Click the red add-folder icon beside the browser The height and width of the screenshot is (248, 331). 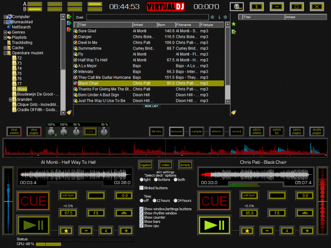[69, 29]
